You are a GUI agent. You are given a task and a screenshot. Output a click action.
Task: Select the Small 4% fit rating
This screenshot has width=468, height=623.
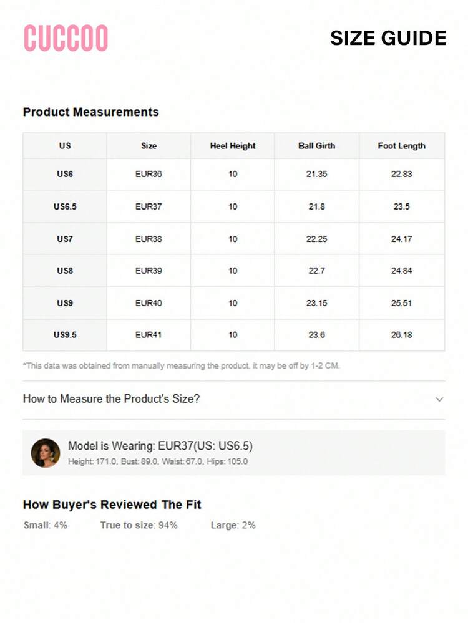coord(46,525)
